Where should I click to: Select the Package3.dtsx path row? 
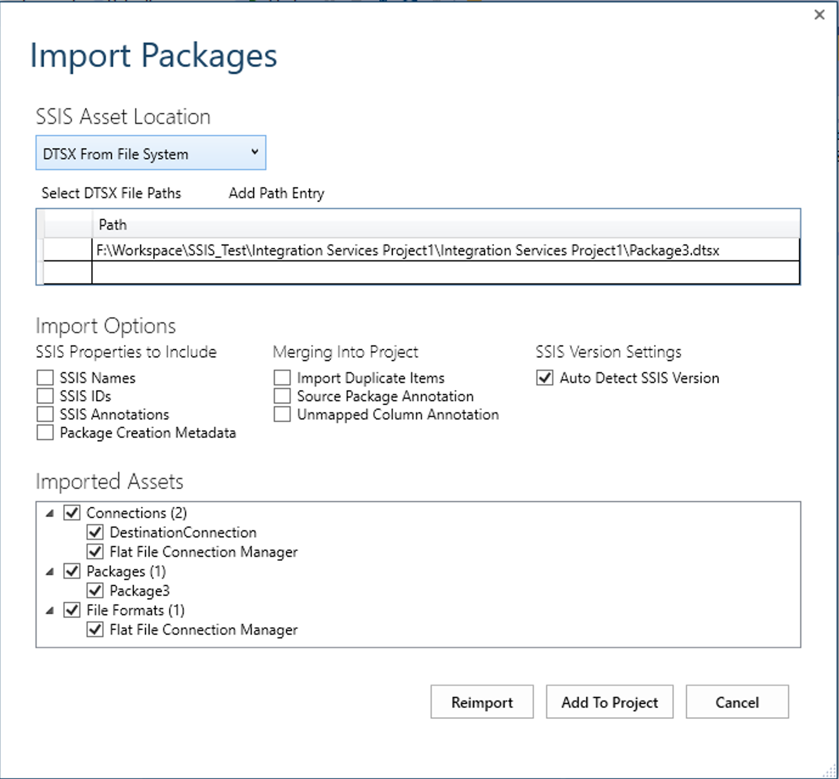click(407, 250)
